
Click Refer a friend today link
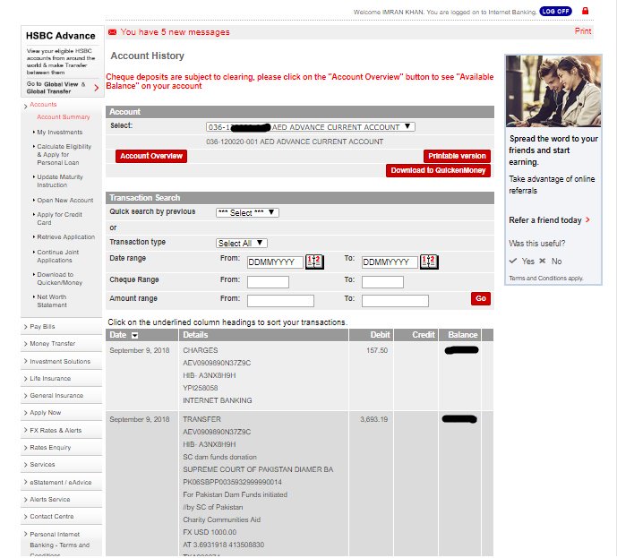coord(545,220)
